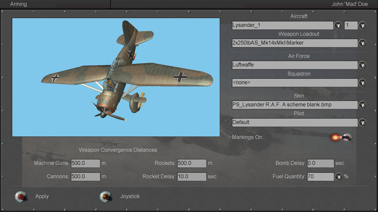Click the Aircraft label
Viewport: 378px width, 212px height.
click(299, 16)
